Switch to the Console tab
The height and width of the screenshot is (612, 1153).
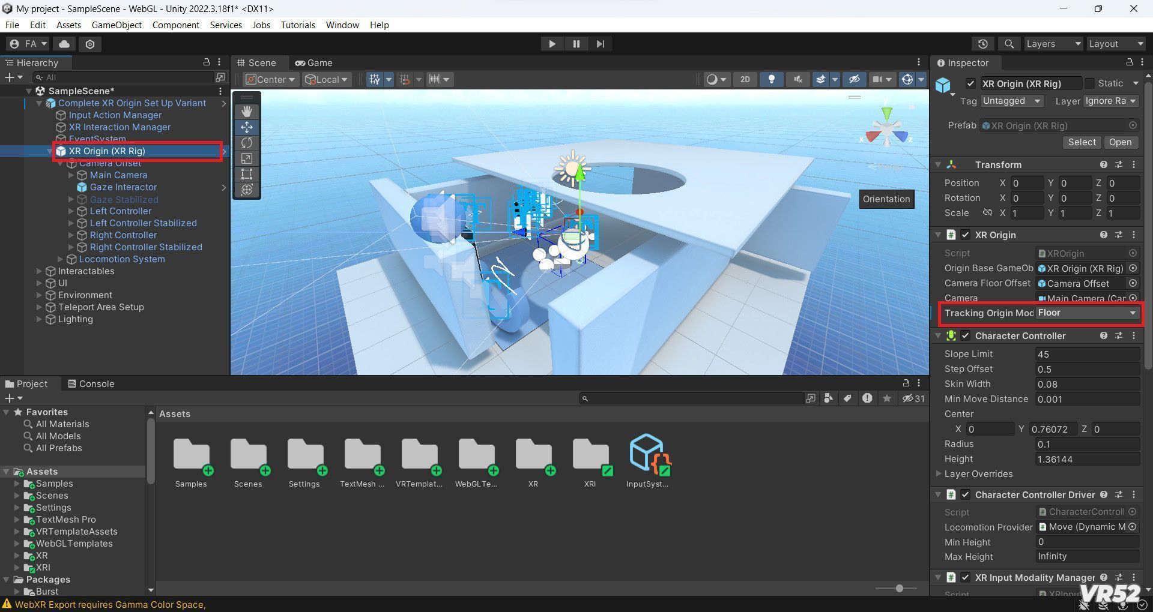click(91, 383)
